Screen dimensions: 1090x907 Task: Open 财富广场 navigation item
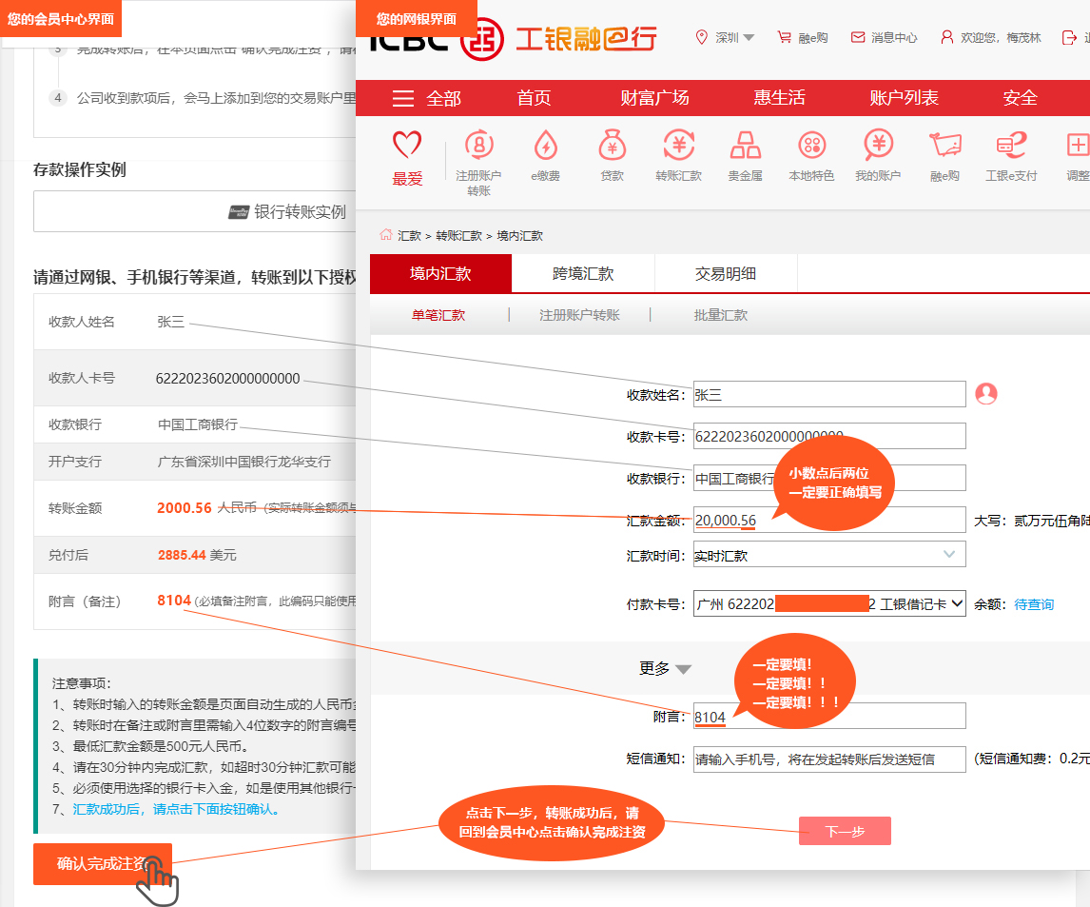pyautogui.click(x=654, y=98)
